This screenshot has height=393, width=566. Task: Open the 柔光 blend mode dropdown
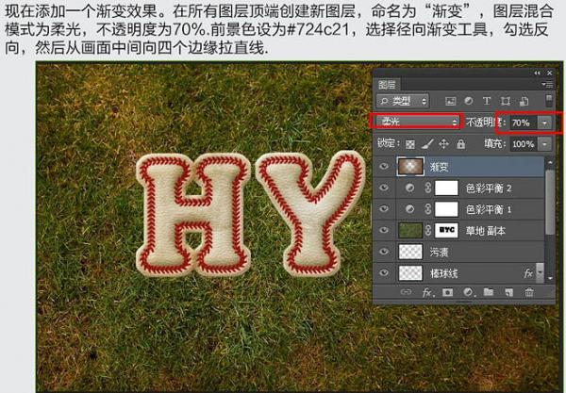click(x=417, y=122)
